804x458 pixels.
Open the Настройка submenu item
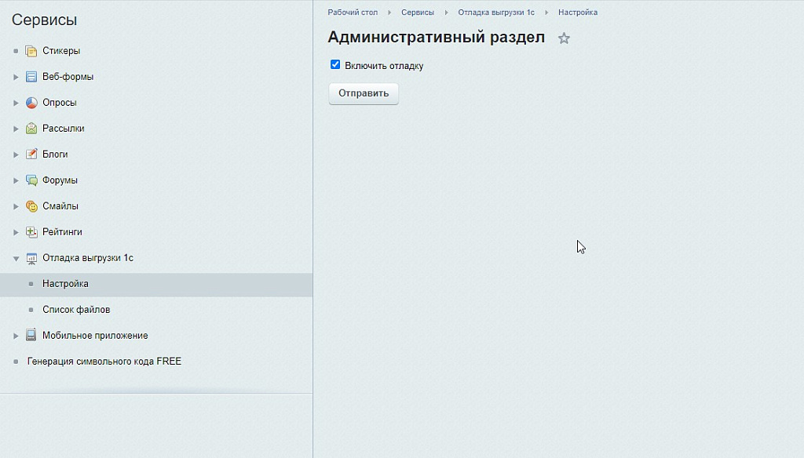click(x=66, y=283)
